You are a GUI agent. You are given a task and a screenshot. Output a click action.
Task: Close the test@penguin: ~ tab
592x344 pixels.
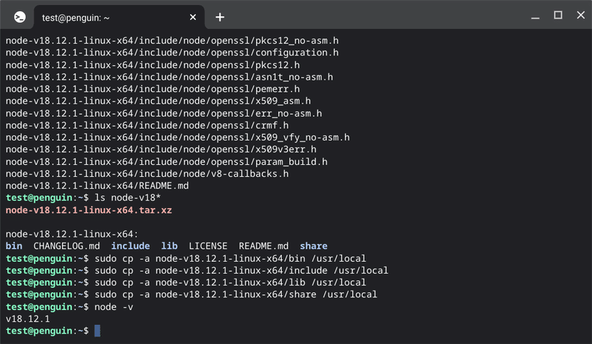pyautogui.click(x=193, y=17)
